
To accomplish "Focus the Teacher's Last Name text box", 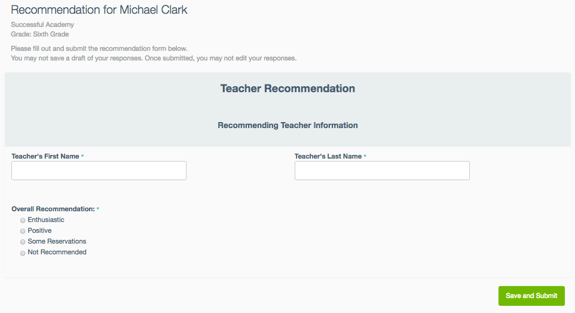I will [382, 171].
